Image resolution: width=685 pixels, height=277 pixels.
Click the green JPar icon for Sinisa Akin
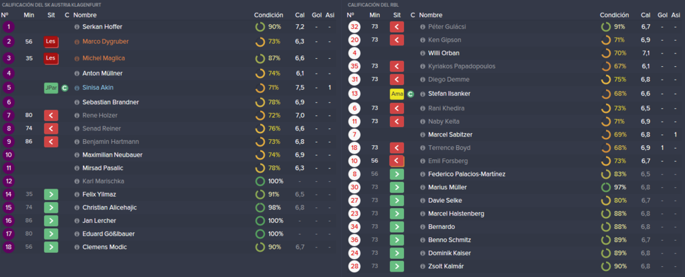[x=51, y=88]
